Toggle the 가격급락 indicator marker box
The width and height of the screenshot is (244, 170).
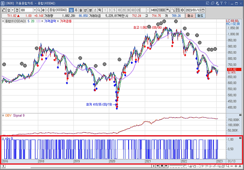42,21
